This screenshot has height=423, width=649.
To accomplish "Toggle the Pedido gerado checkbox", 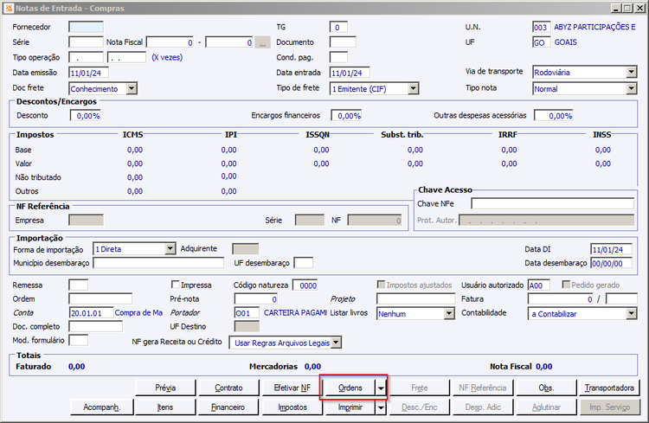I will pyautogui.click(x=566, y=285).
